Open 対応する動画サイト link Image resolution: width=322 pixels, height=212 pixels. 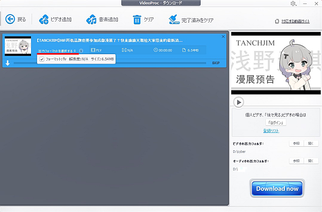coord(295,21)
